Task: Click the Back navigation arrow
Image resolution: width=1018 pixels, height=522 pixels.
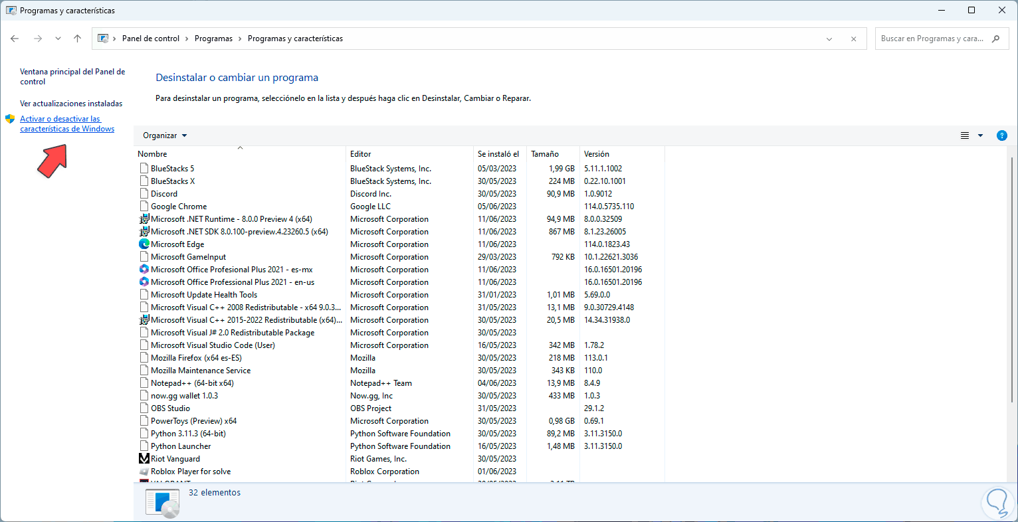Action: point(15,39)
